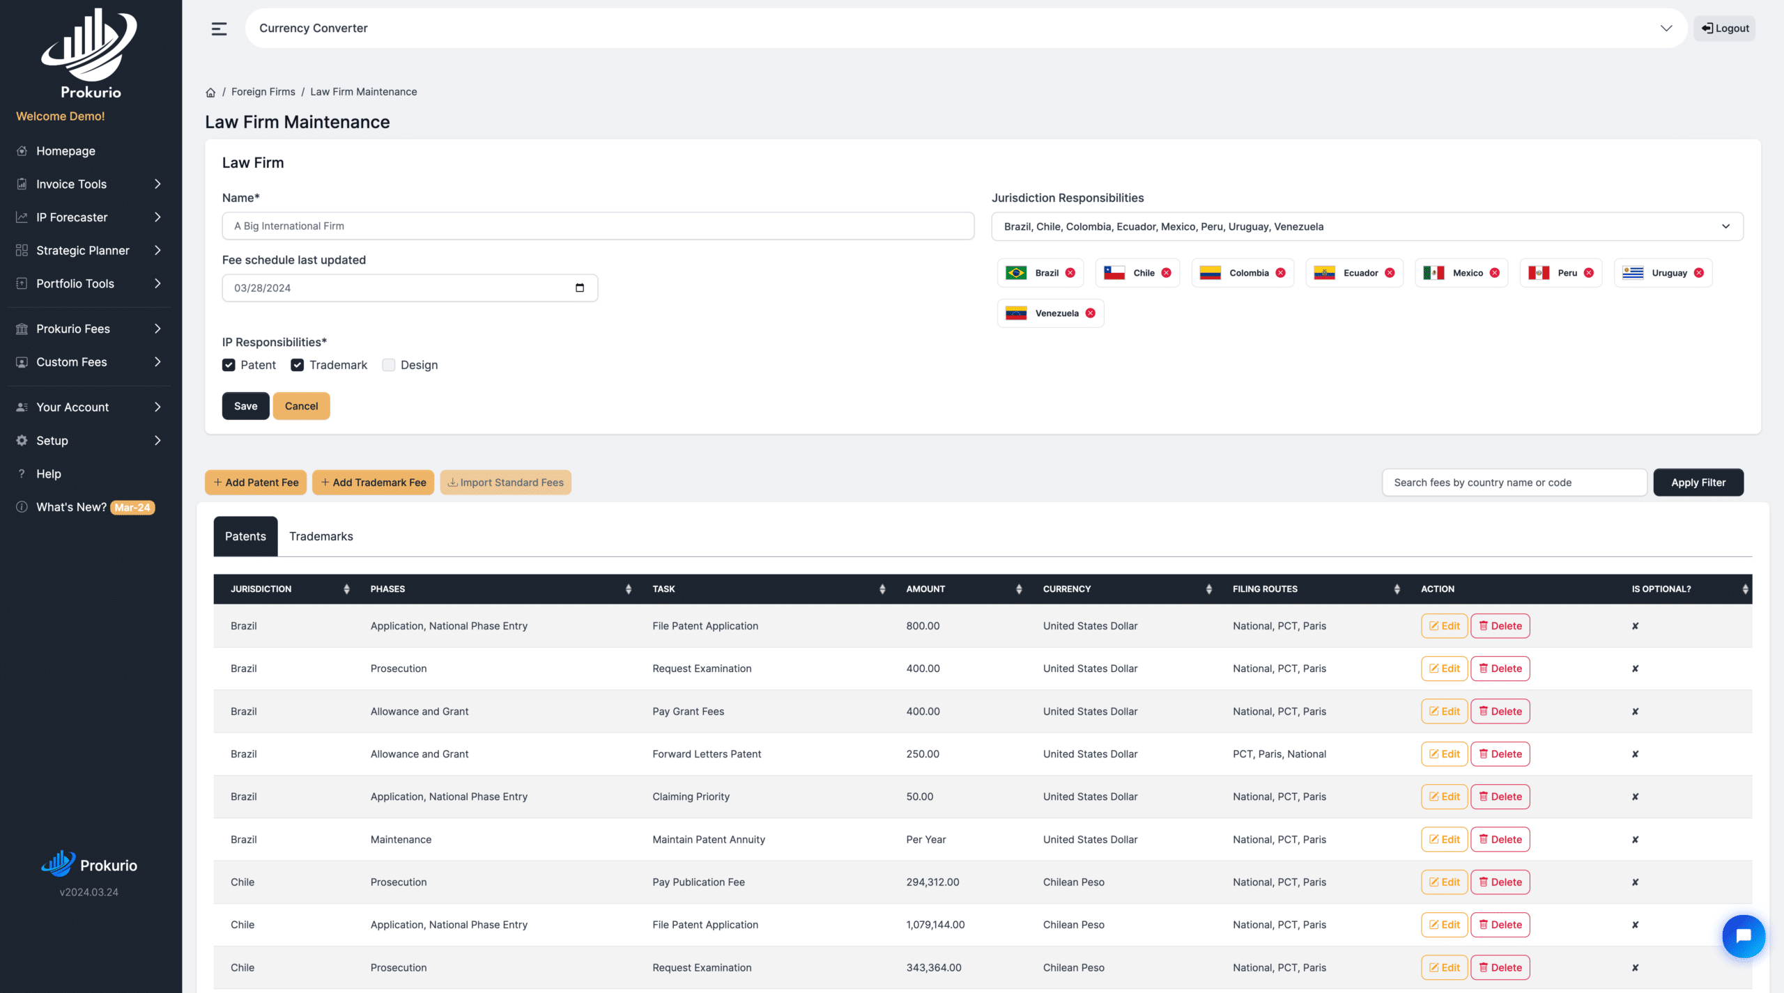Check the Design checkbox

click(389, 365)
